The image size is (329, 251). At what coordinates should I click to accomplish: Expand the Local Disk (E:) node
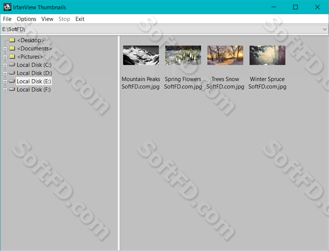[x=5, y=81]
